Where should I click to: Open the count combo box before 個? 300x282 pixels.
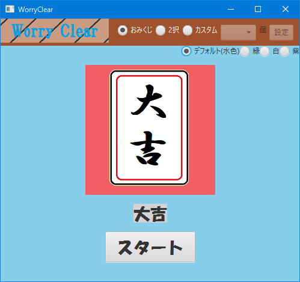point(238,32)
